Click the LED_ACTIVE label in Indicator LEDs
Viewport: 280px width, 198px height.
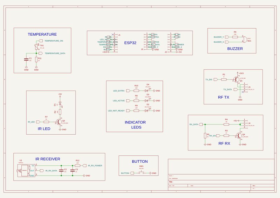coord(119,101)
